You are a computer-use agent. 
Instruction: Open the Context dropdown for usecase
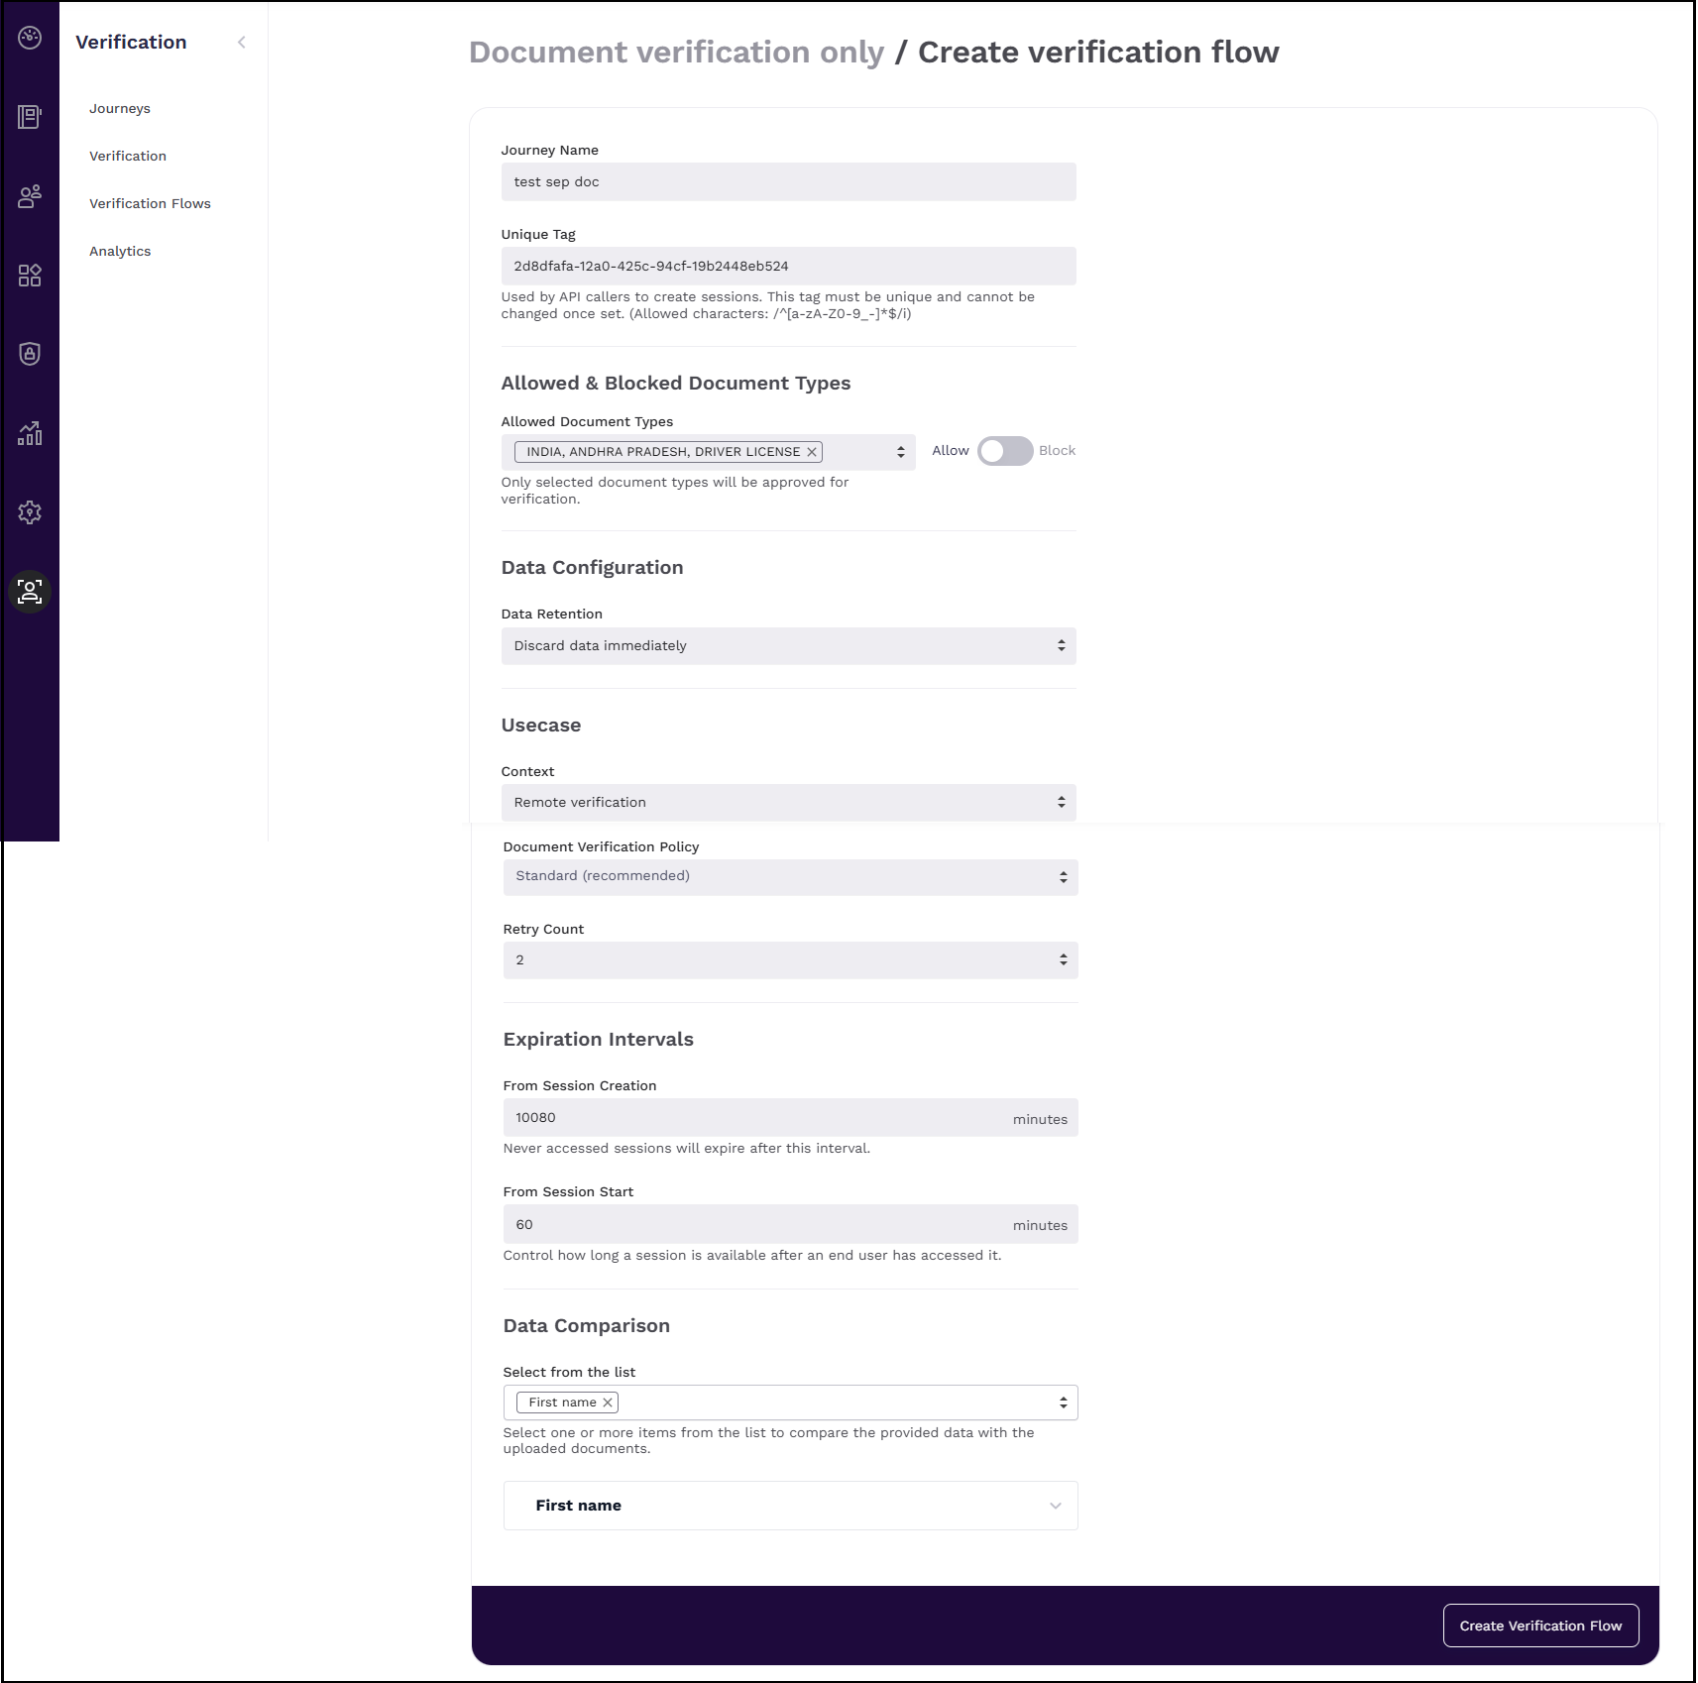coord(788,803)
